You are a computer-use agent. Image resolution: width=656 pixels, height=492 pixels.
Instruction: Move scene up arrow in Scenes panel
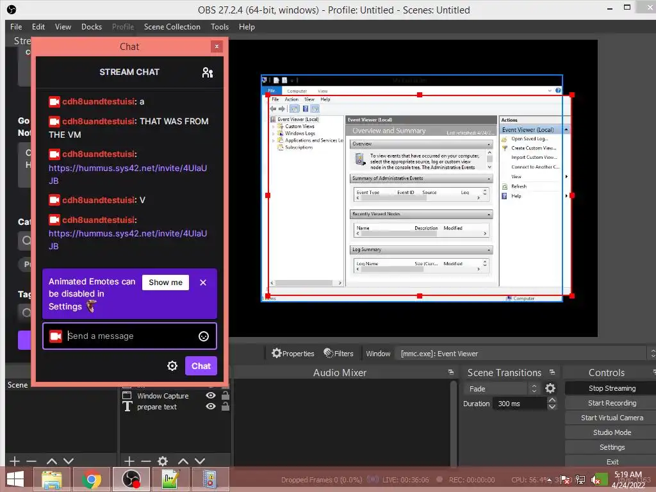51,461
